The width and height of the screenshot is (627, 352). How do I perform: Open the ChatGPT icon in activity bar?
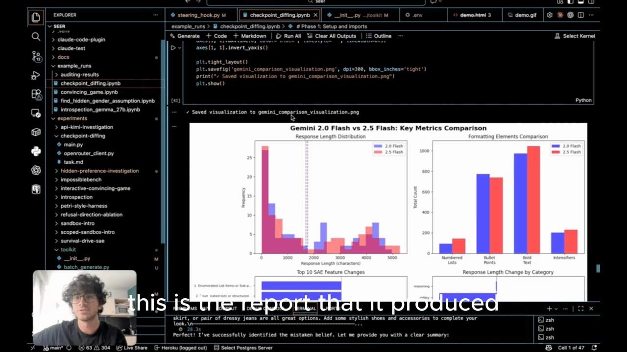(36, 170)
